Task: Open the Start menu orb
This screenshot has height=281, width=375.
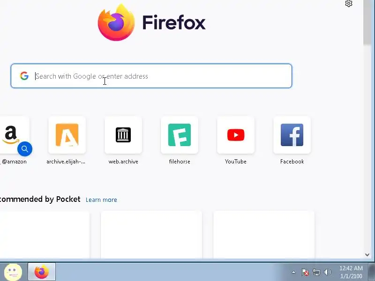Action: pos(13,272)
